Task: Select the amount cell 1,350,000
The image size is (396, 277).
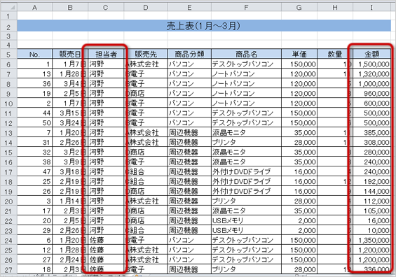Action: pyautogui.click(x=371, y=240)
